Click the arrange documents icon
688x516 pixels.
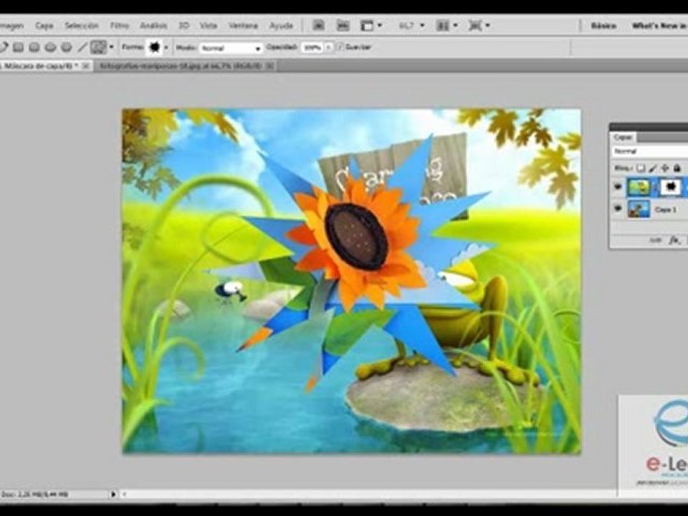click(x=443, y=26)
